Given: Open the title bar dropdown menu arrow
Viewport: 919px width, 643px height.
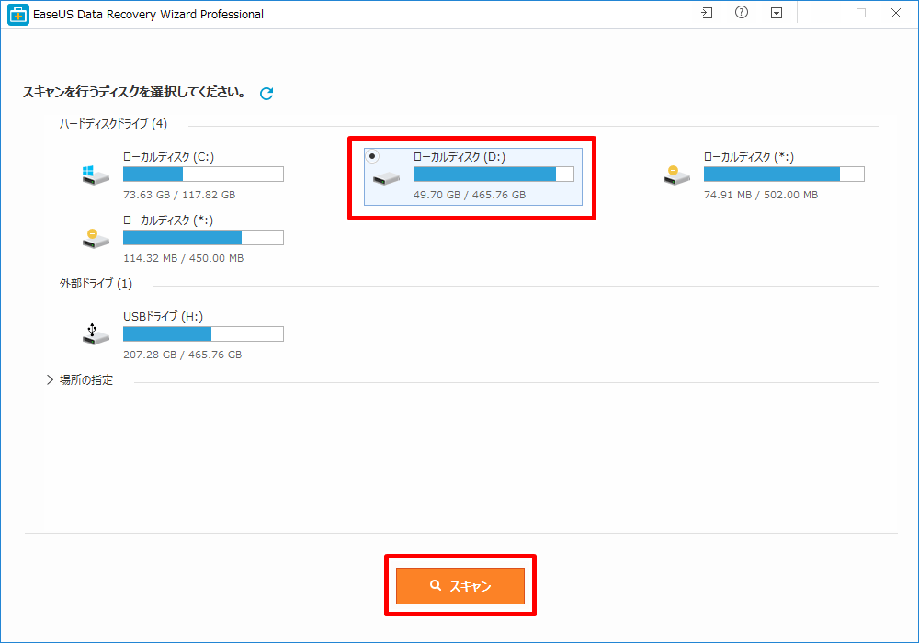Looking at the screenshot, I should click(x=777, y=14).
